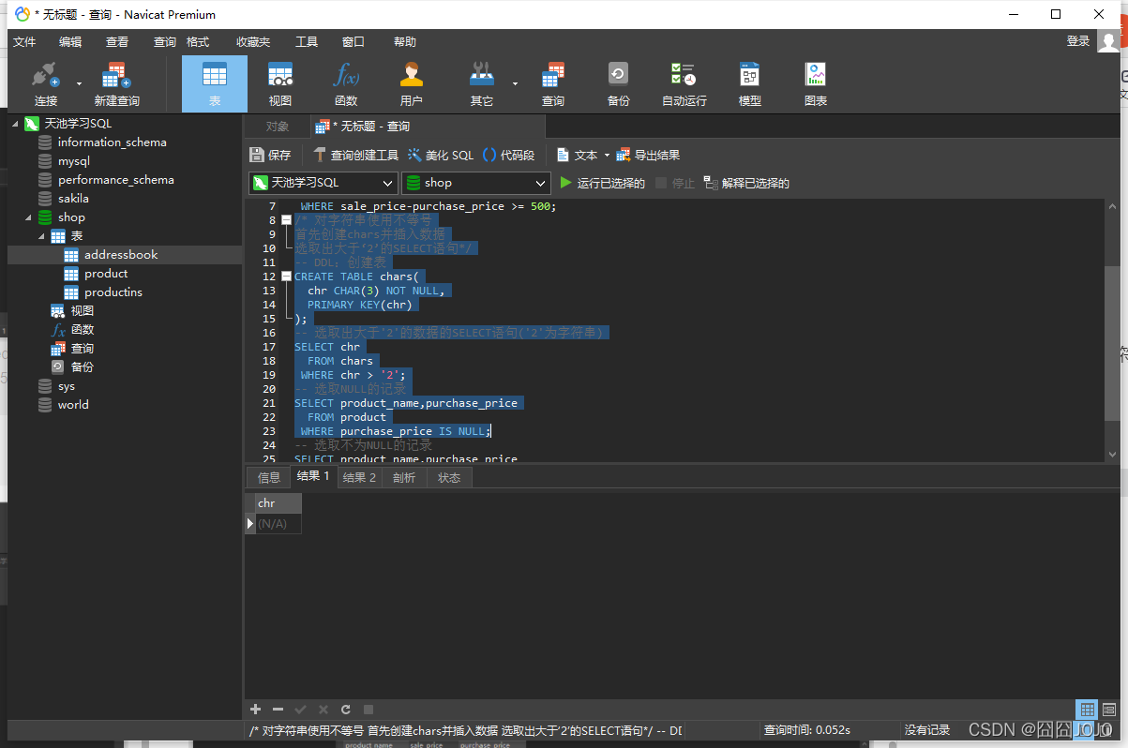Delete record with minus icon below grid
This screenshot has height=748, width=1128.
[278, 710]
